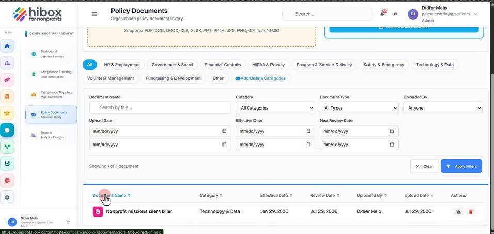Click the Upload Date end field
Viewport: 494px width, 234px height.
point(160,145)
